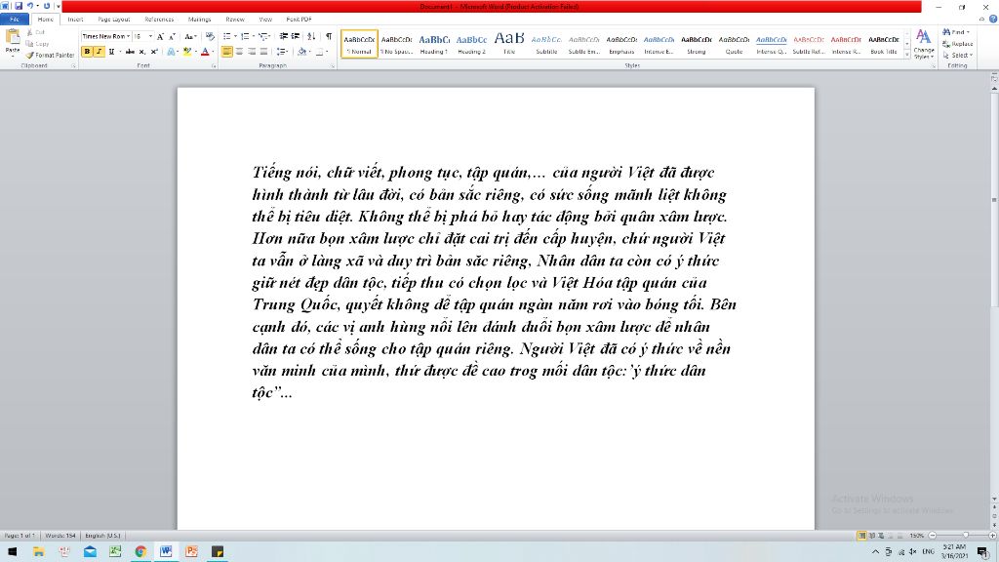Open Chrome from the Windows taskbar

tap(140, 552)
